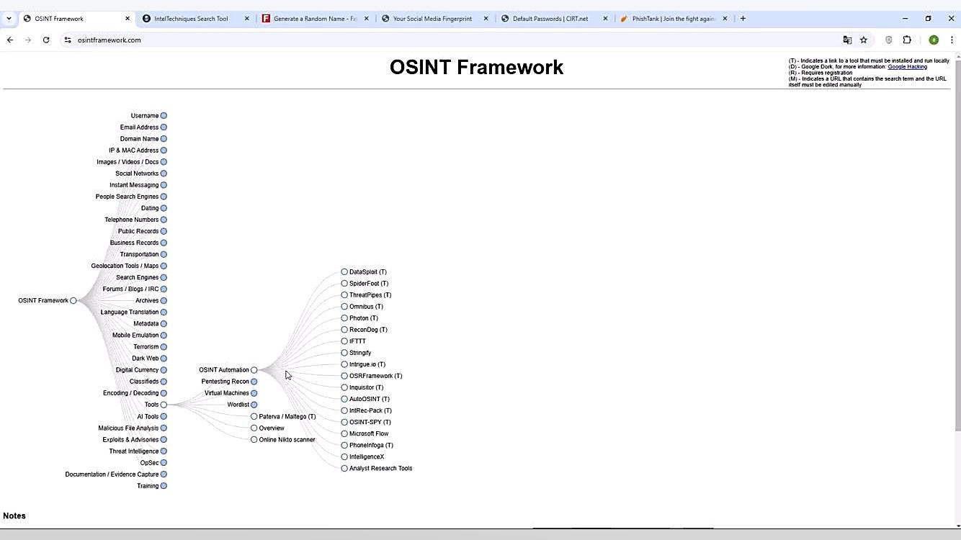Expand the Metadata node
This screenshot has height=540, width=961.
pos(164,324)
